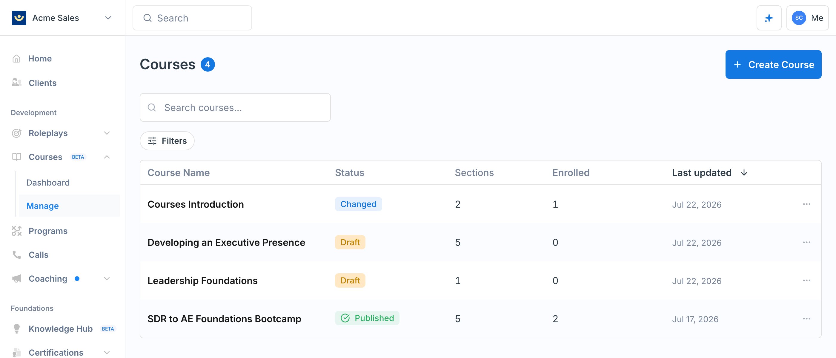Viewport: 836px width, 358px height.
Task: Toggle Last updated sort direction arrow
Action: 744,172
